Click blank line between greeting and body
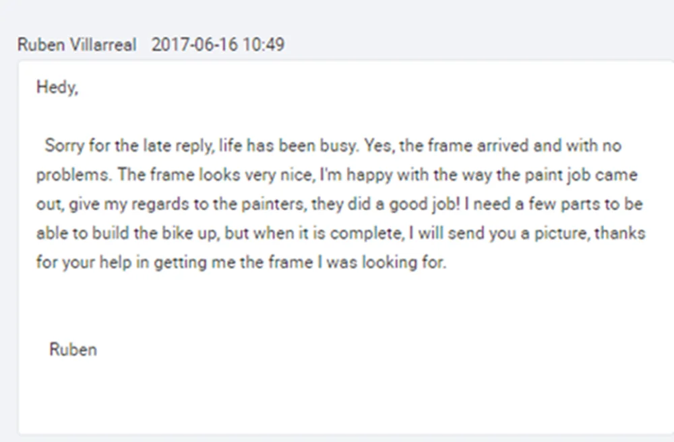 click(344, 116)
